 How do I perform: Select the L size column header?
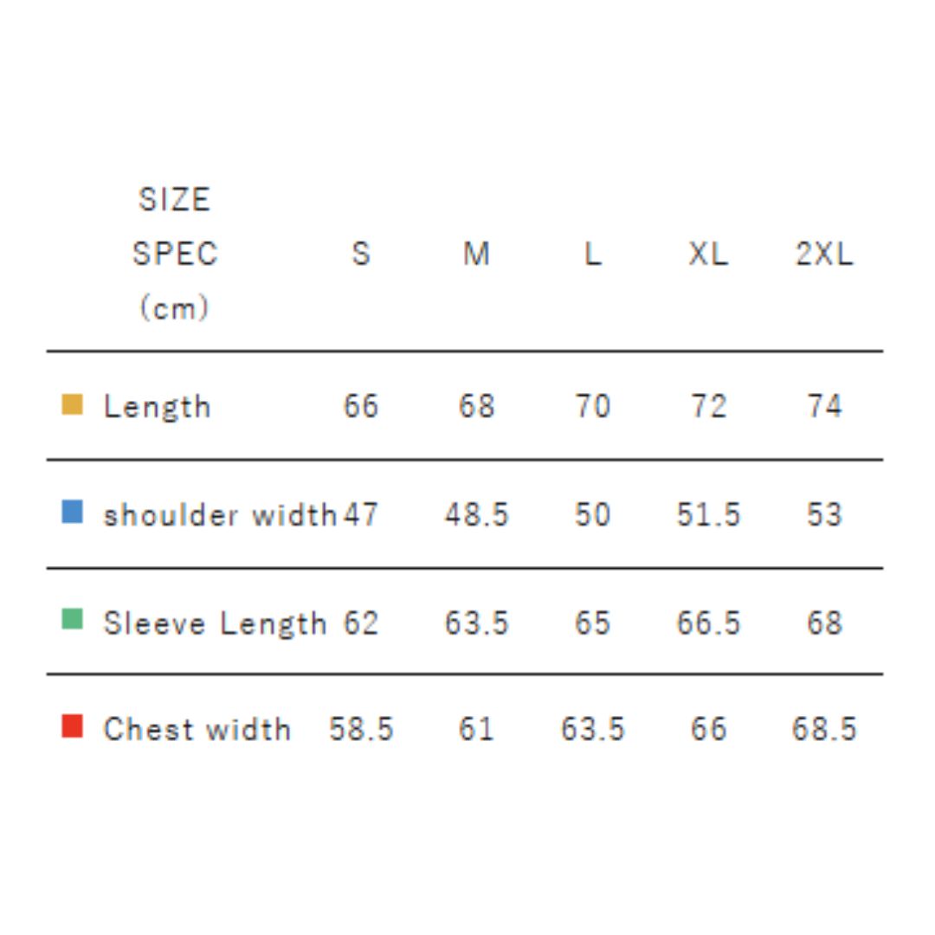(x=592, y=254)
